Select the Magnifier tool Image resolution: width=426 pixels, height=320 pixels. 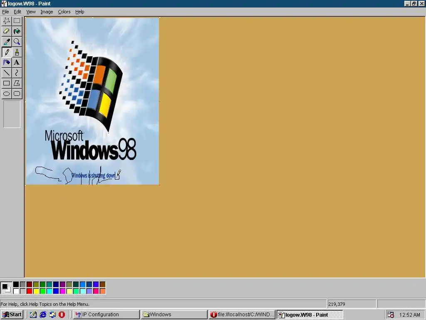pos(17,42)
